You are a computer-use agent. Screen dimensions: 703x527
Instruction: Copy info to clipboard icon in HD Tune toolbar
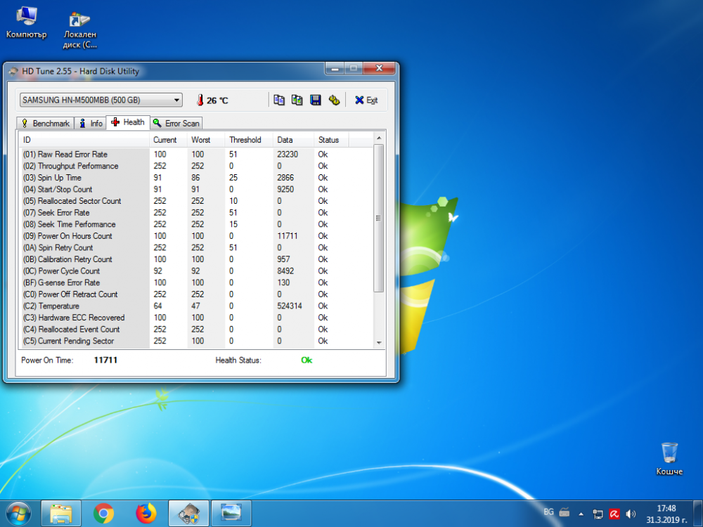point(279,100)
